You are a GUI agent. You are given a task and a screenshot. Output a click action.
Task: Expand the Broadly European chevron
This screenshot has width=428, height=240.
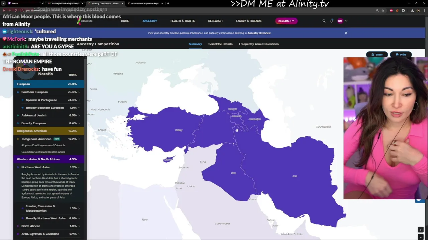[79, 123]
